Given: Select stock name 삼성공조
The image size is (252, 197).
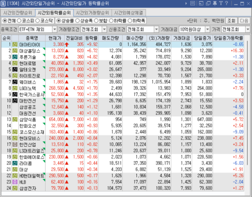Looking at the screenshot, I should click(x=27, y=107).
